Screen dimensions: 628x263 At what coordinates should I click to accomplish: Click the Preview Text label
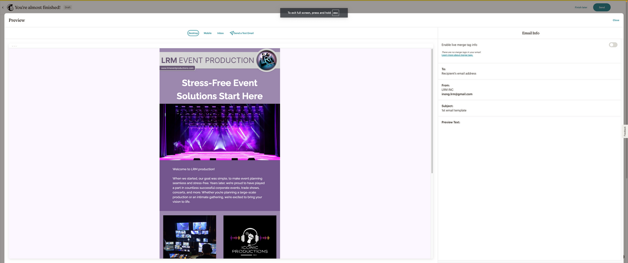point(451,122)
